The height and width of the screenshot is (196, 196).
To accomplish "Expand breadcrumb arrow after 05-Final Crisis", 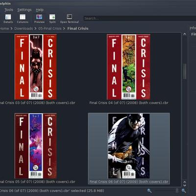I will pyautogui.click(x=64, y=28).
